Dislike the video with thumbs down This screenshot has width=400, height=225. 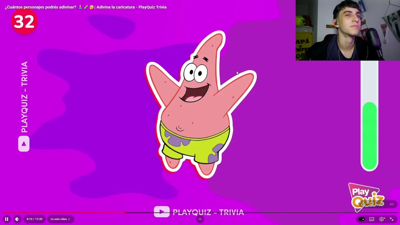(x=372, y=204)
